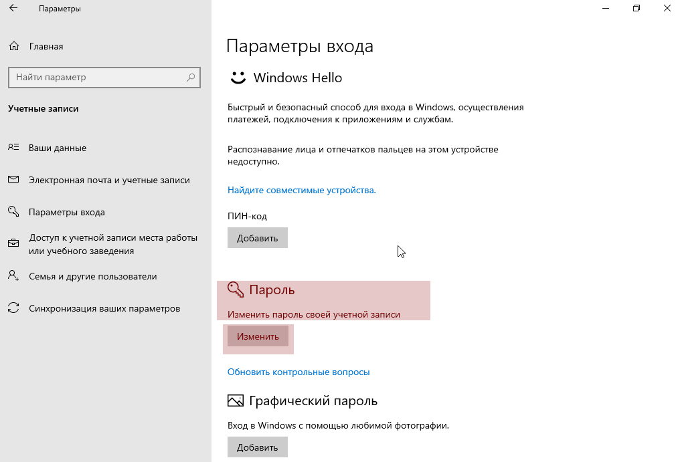The height and width of the screenshot is (462, 676).
Task: Click the Параметры входа page title
Action: pyautogui.click(x=300, y=46)
